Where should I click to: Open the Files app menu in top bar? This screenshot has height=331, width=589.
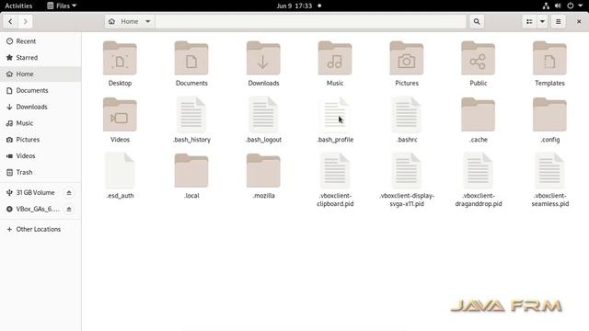point(62,6)
